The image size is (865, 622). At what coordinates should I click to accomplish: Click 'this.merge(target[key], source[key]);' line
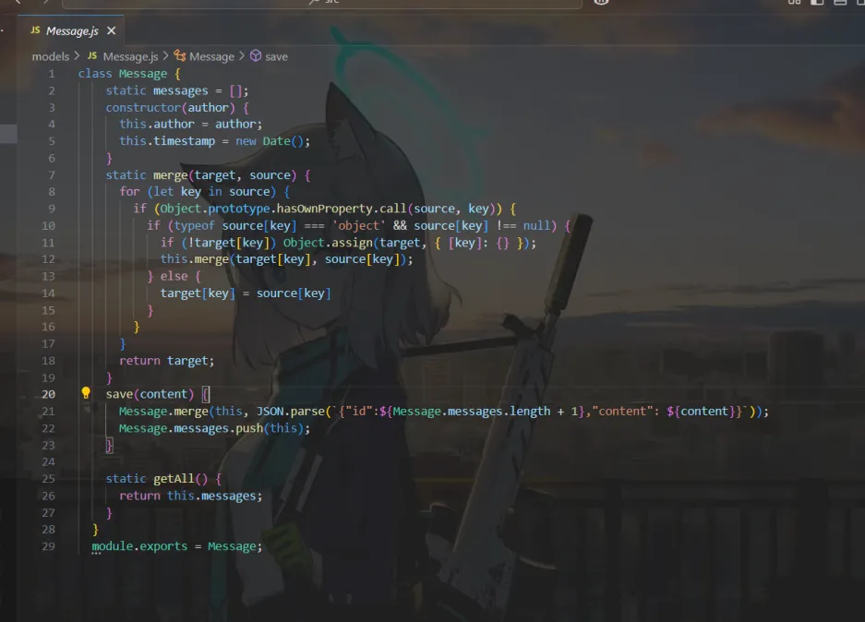tap(286, 259)
